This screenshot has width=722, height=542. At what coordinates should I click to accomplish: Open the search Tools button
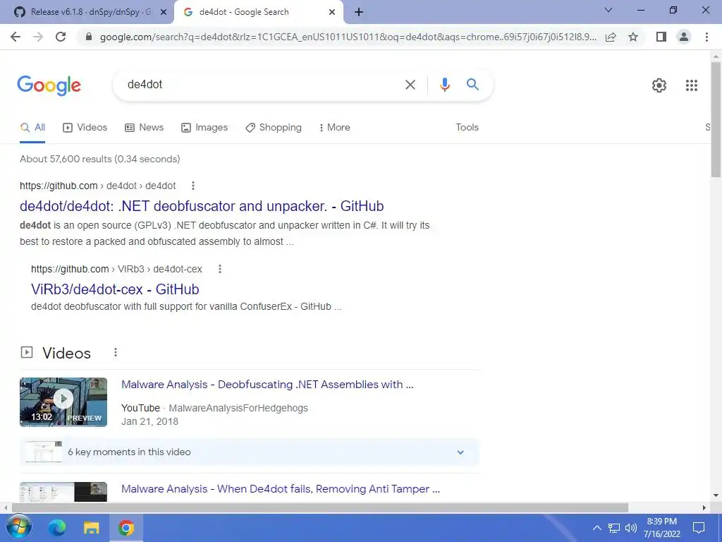467,128
